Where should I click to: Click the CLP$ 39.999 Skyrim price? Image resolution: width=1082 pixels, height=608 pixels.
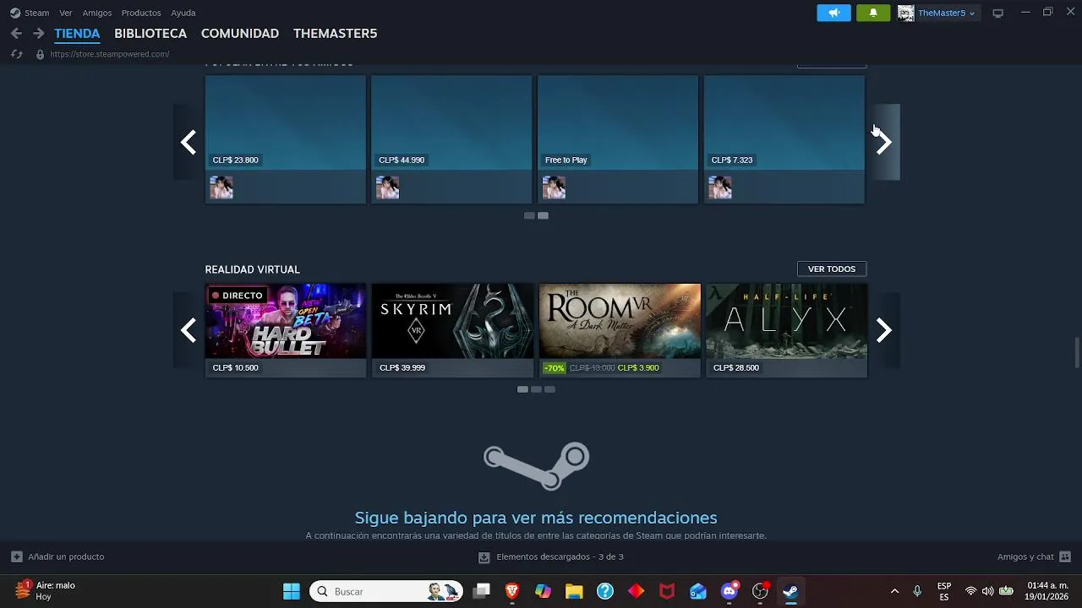402,368
